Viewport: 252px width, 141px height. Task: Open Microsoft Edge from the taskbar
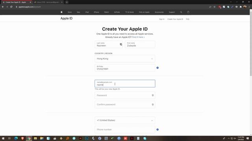click(16, 138)
